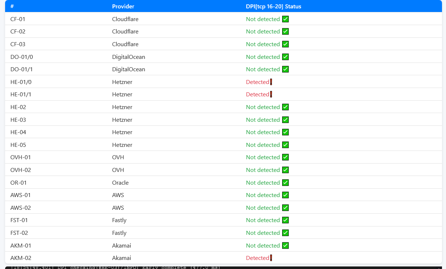Viewport: 446px width, 269px height.
Task: Click the green checkmark in the CF-02 row
Action: (x=285, y=32)
